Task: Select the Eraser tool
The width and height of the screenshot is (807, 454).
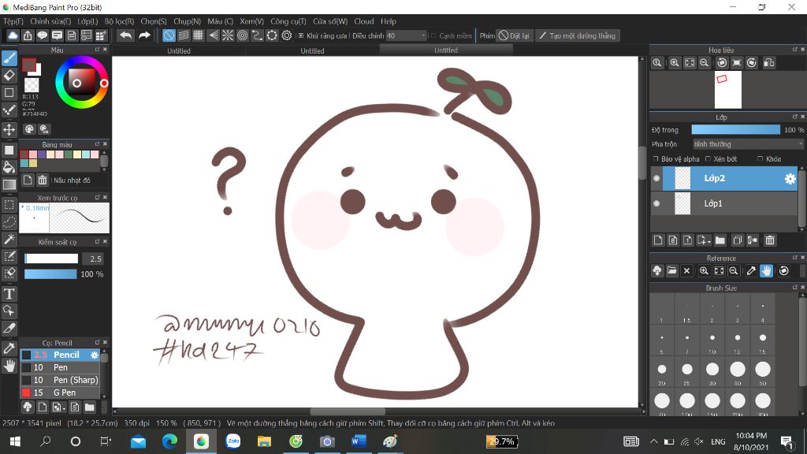Action: coord(9,76)
